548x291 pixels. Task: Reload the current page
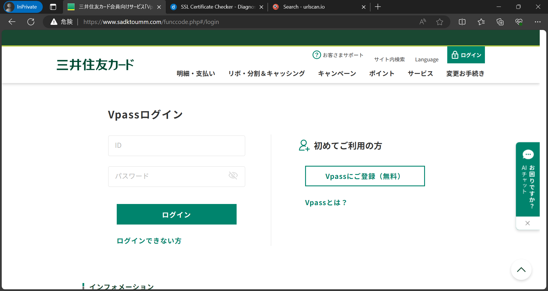(31, 22)
